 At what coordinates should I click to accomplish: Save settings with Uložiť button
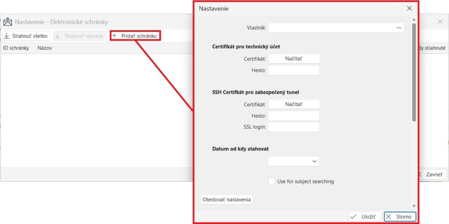point(364,217)
